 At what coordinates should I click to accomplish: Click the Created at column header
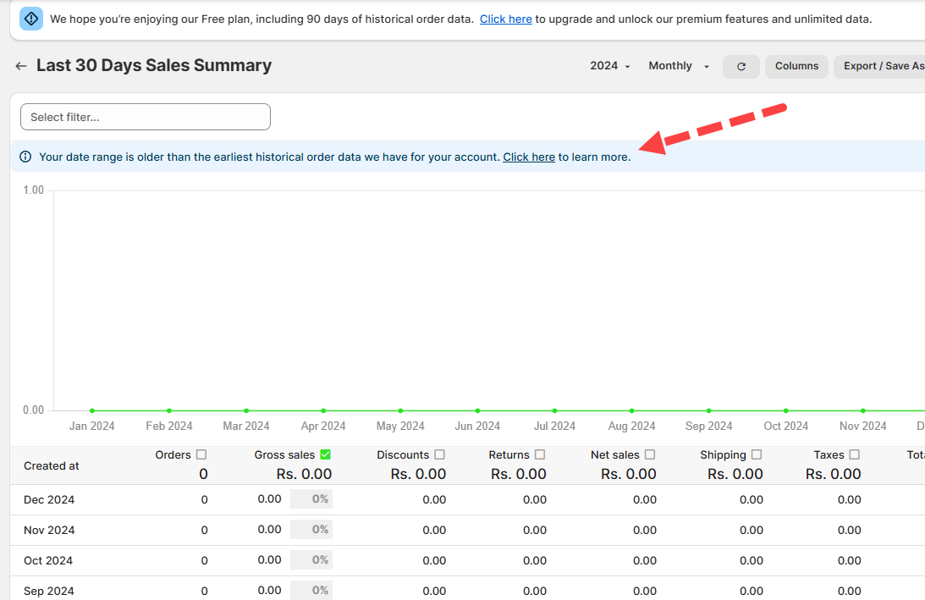coord(52,465)
